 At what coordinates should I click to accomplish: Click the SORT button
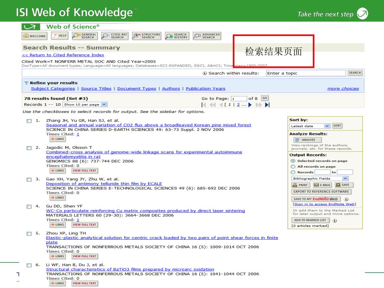337,126
